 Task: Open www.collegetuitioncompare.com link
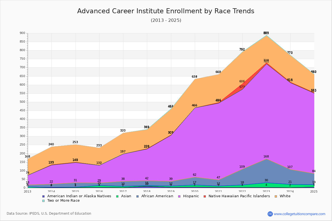click(x=300, y=214)
